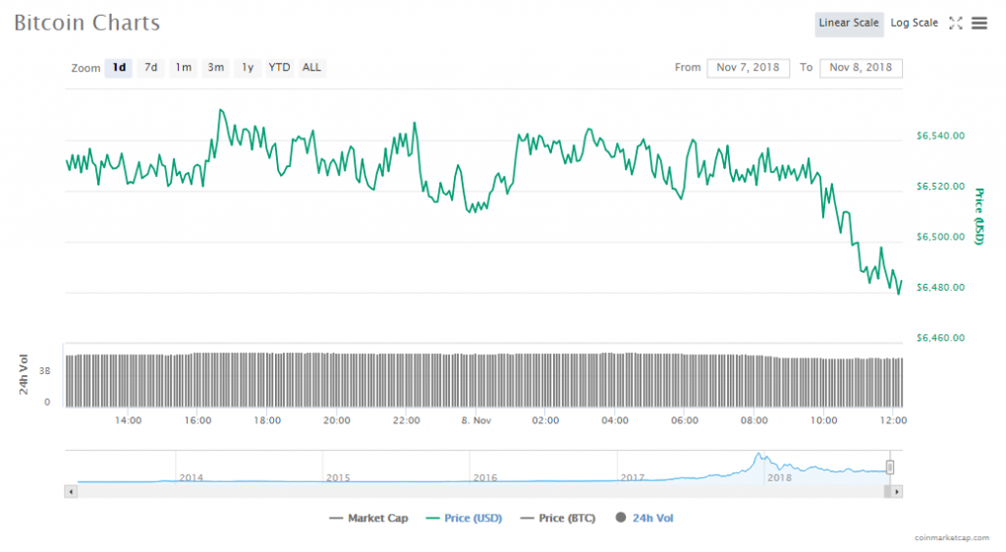The width and height of the screenshot is (1006, 552).
Task: Click the navigator left scroll arrow
Action: [70, 490]
